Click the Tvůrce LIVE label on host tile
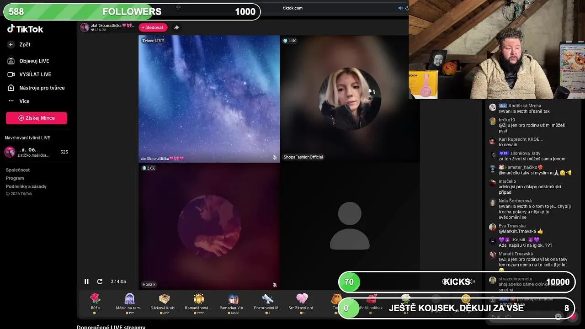The height and width of the screenshot is (329, 585). pos(153,41)
